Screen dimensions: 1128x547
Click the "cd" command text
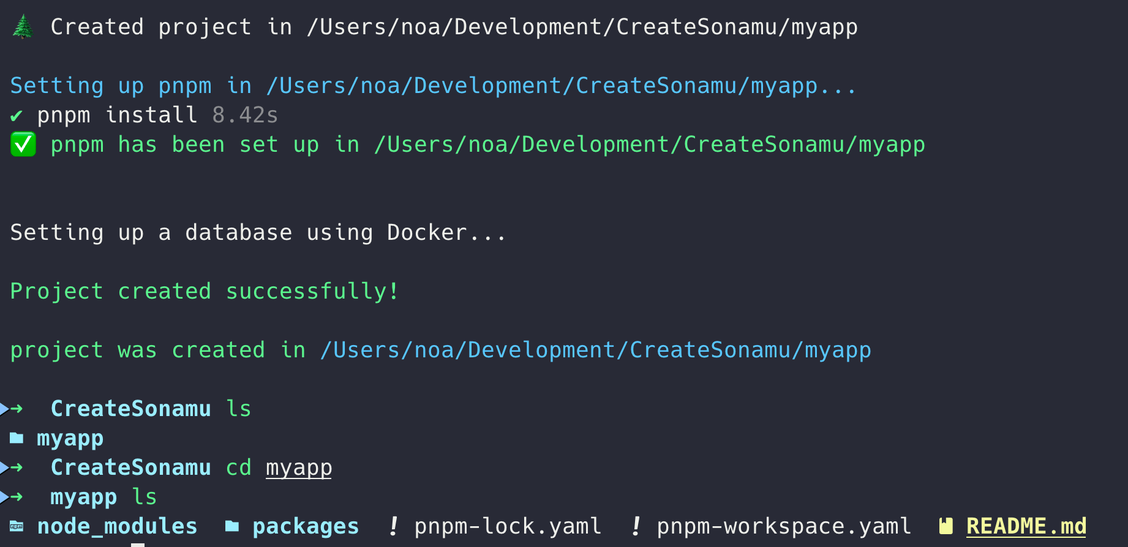click(239, 467)
